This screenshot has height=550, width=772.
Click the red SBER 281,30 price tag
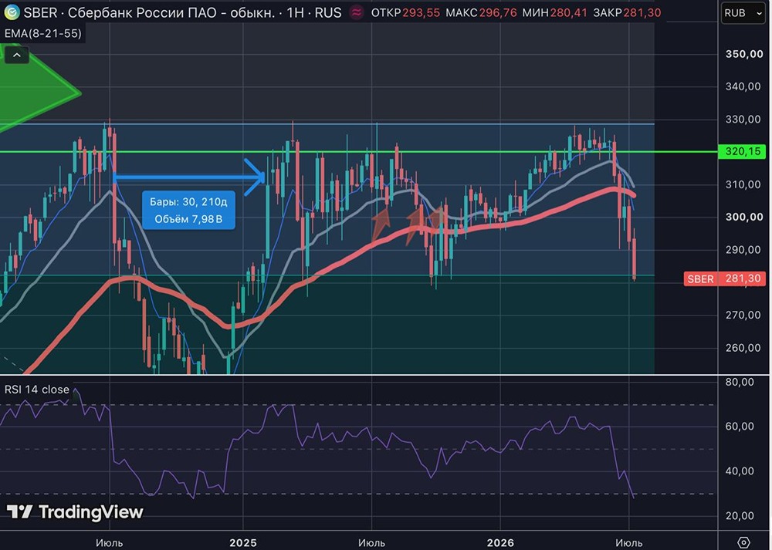point(725,278)
